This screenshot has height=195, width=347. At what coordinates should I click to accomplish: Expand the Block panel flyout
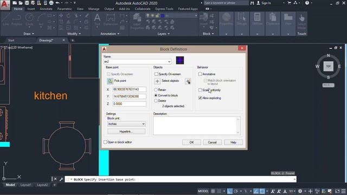click(208, 34)
